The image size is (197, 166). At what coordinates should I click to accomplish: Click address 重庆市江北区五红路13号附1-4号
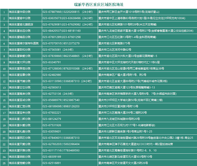pyautogui.click(x=127, y=37)
